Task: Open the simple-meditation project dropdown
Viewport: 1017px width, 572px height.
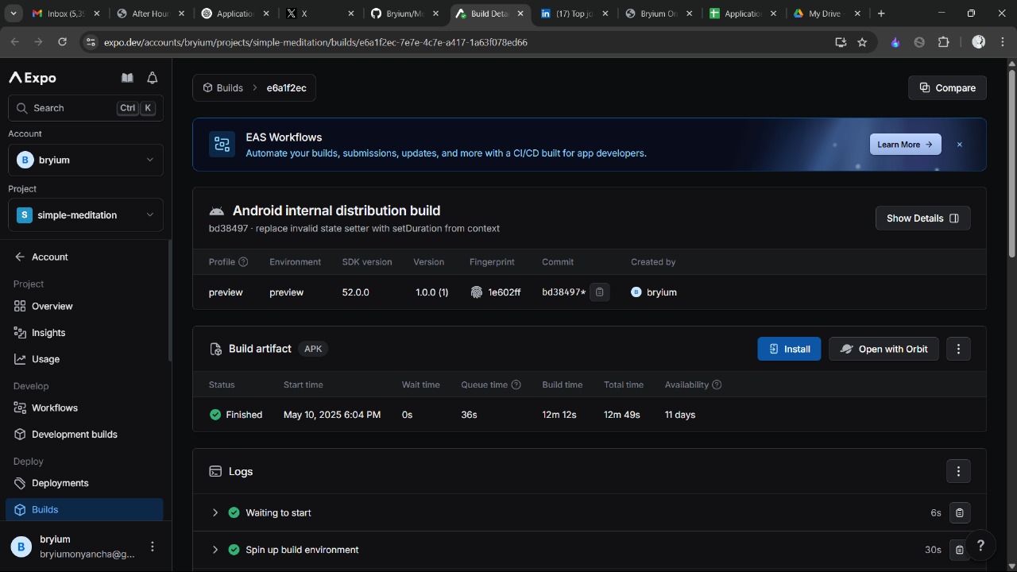Action: click(x=86, y=214)
